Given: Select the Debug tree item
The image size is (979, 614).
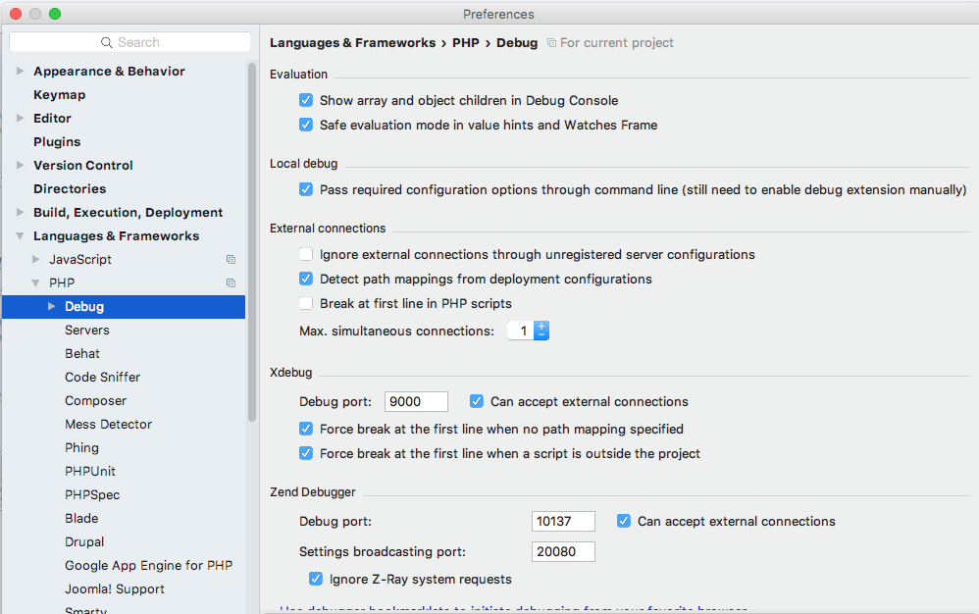Looking at the screenshot, I should click(x=124, y=307).
